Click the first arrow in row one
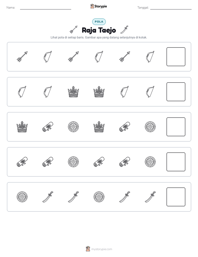198x257 pixels. (22, 57)
